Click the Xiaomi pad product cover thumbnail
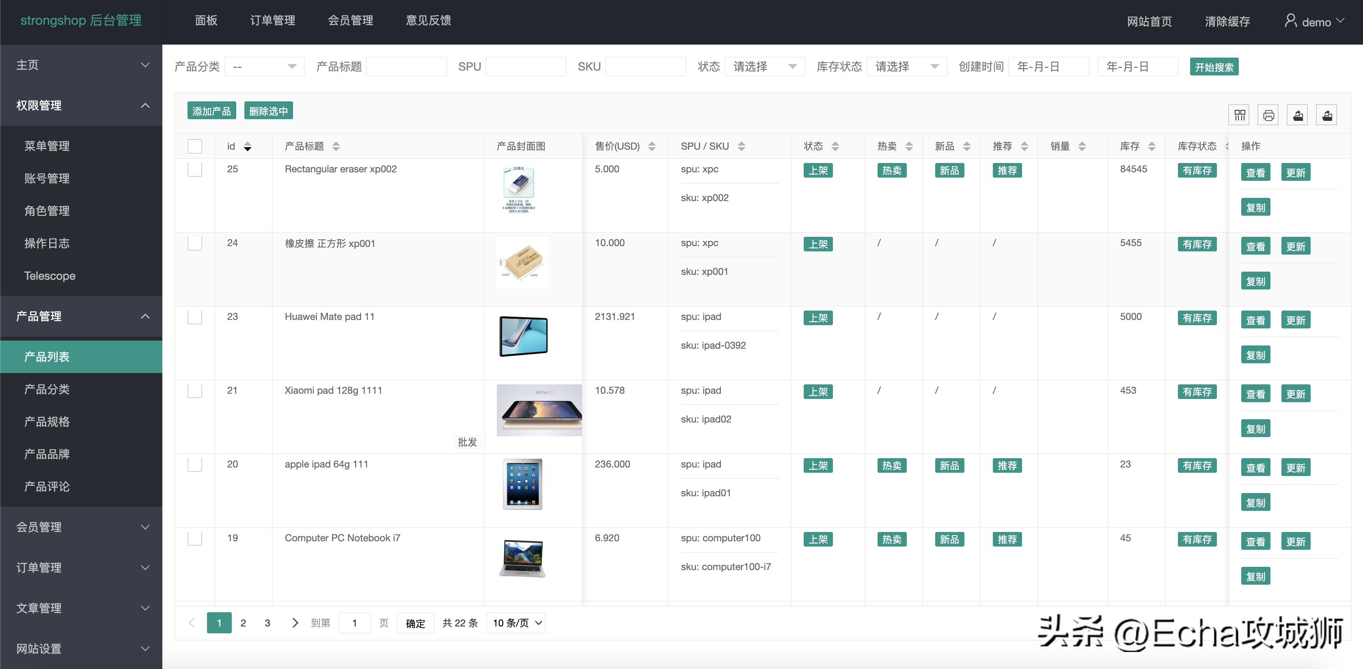This screenshot has width=1363, height=669. [x=539, y=410]
